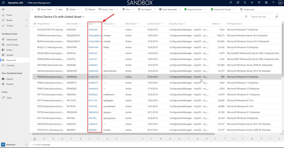Expand the Excel Templates dropdown arrow
Viewport: 284px width, 148px height.
pyautogui.click(x=180, y=9)
